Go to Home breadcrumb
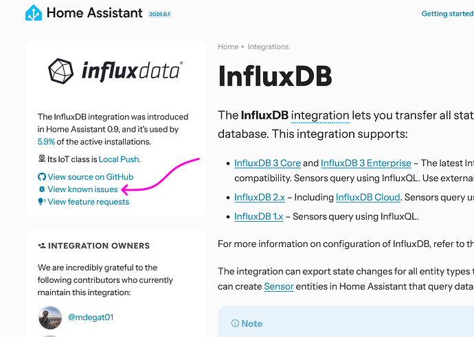474x337 pixels. coord(228,47)
